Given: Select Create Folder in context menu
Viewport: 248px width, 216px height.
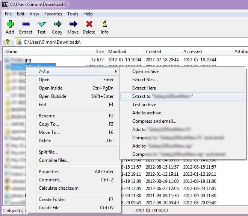Looking at the screenshot, I should (x=73, y=199).
